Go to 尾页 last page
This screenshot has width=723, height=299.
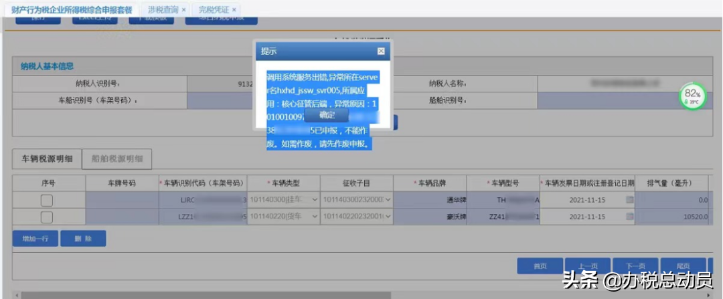point(683,266)
